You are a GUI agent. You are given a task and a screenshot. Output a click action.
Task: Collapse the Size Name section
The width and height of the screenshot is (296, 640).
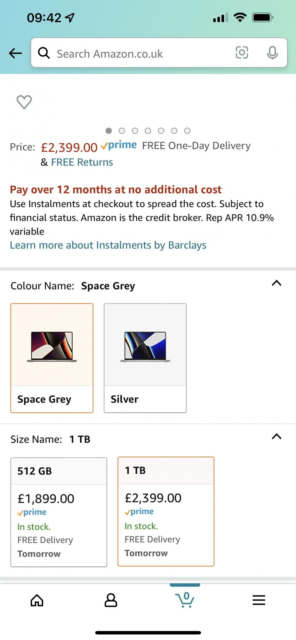pos(276,437)
